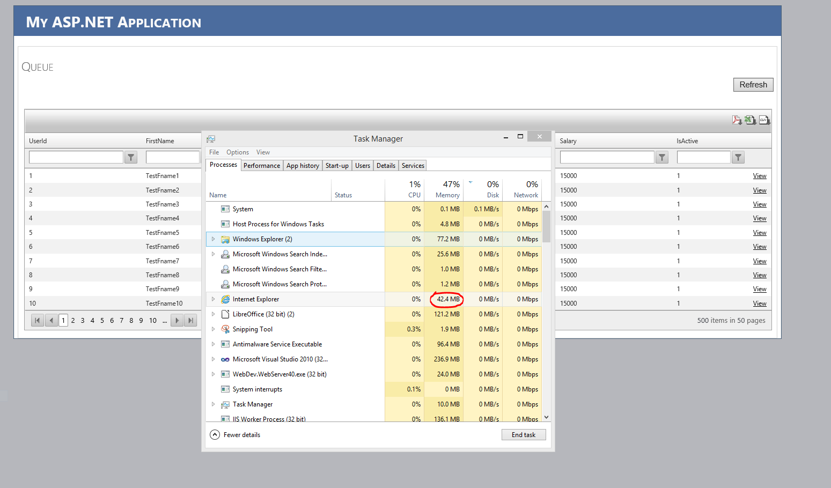This screenshot has height=488, width=831.
Task: Click the Internet Explorer process icon
Action: click(x=225, y=299)
